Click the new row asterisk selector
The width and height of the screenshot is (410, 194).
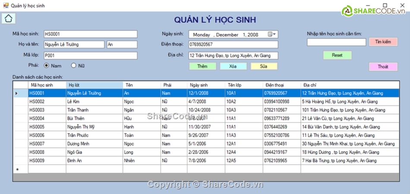click(x=21, y=169)
